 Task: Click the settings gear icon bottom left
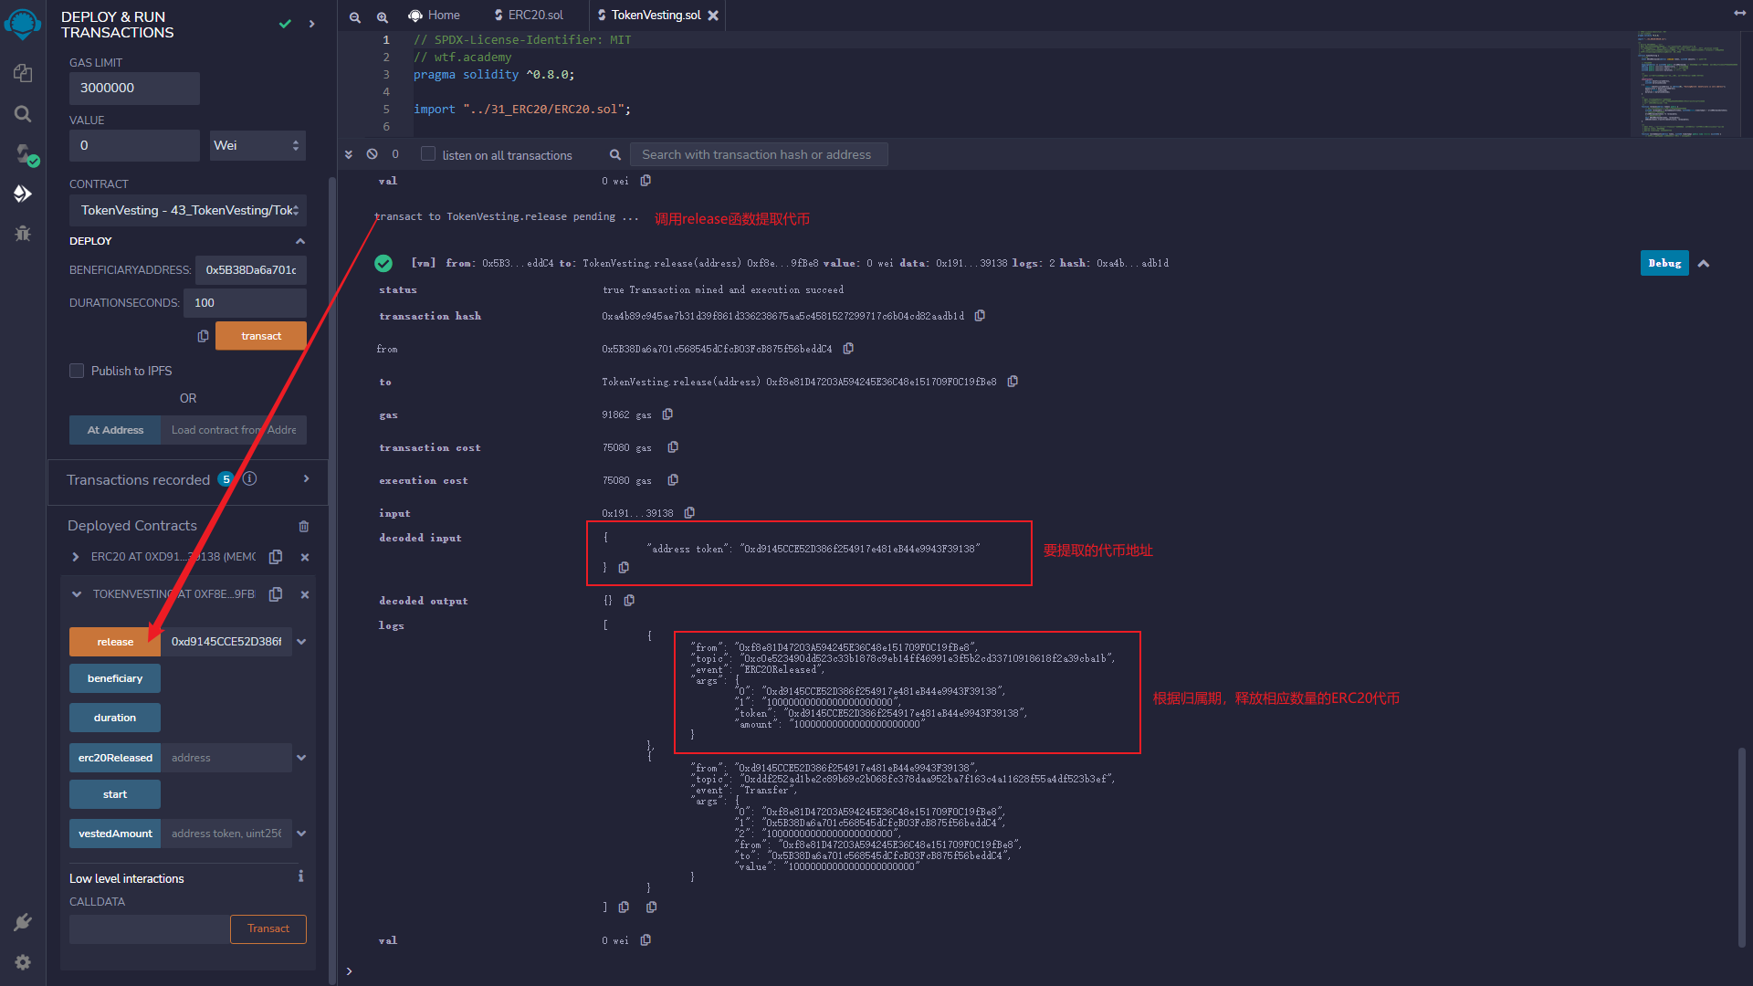[23, 962]
